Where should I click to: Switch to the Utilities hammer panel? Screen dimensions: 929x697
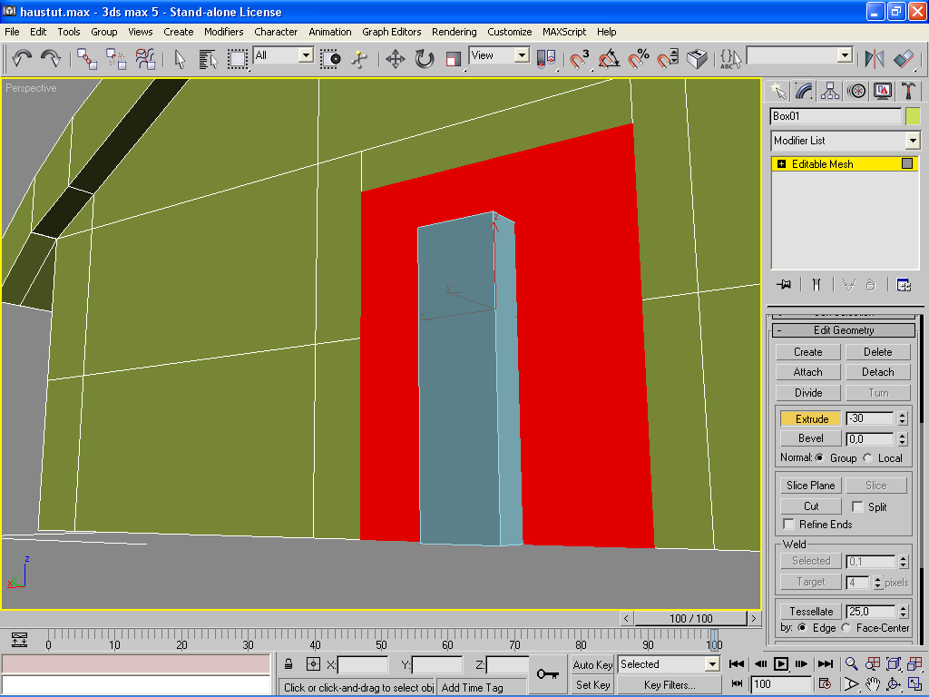tap(907, 91)
